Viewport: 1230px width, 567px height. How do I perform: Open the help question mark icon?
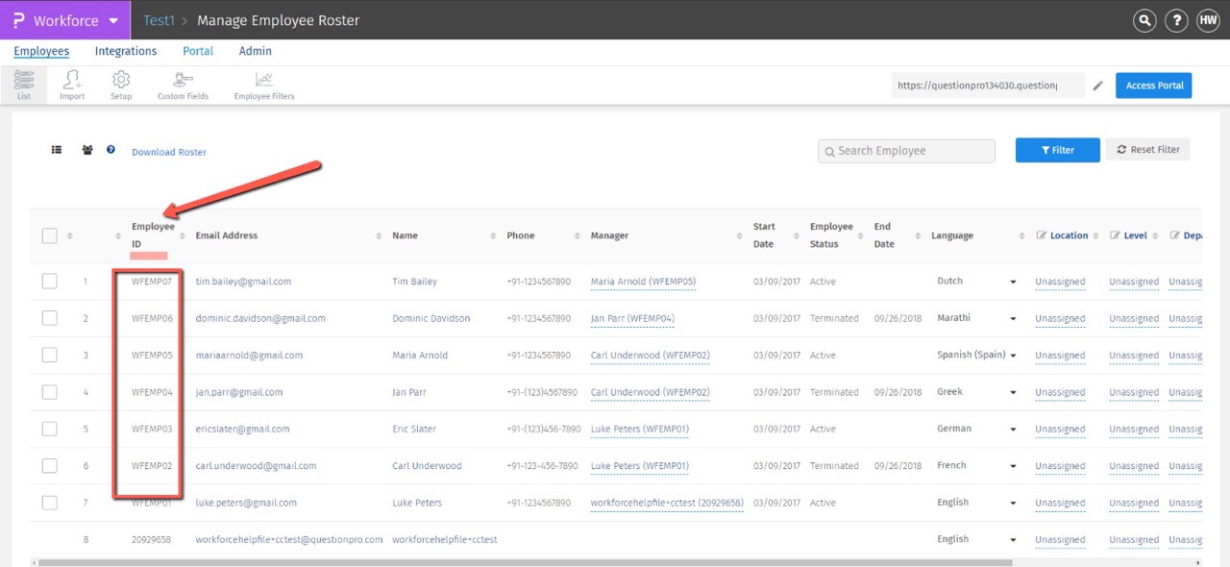click(1175, 20)
